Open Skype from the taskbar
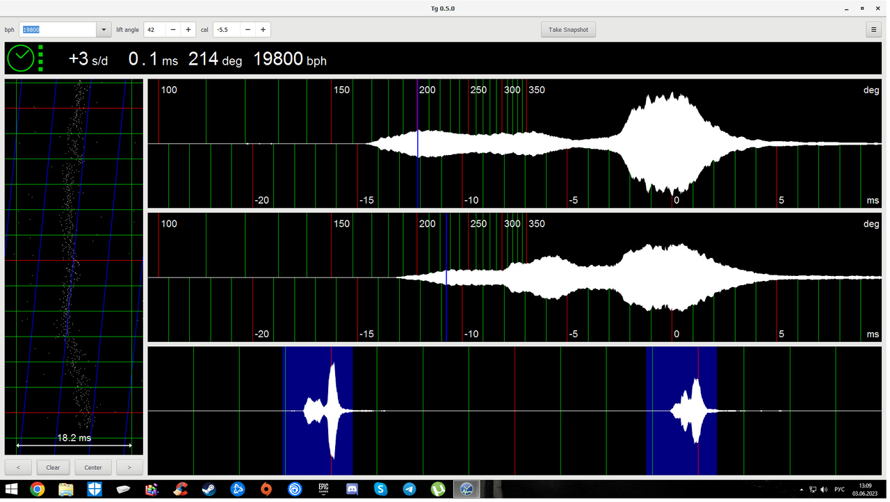 coord(380,489)
